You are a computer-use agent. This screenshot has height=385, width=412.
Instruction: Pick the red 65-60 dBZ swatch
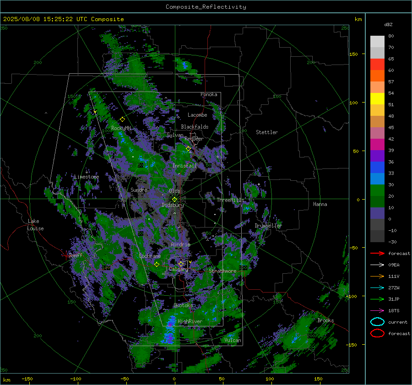[x=377, y=65]
